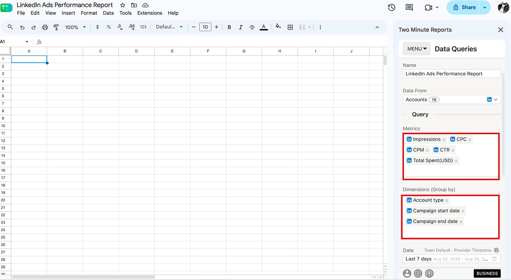The height and width of the screenshot is (280, 511).
Task: Remove the Campaign end date dimension chip
Action: (461, 222)
